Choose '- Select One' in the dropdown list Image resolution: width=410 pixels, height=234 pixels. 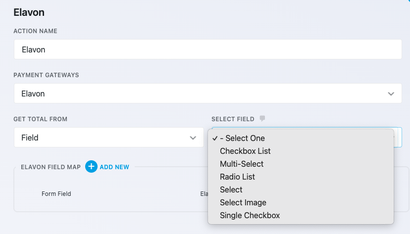click(x=301, y=138)
